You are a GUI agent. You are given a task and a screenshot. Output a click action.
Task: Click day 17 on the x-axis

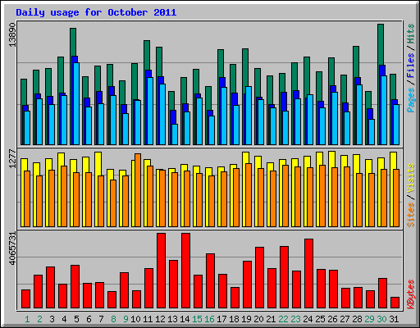221,319
